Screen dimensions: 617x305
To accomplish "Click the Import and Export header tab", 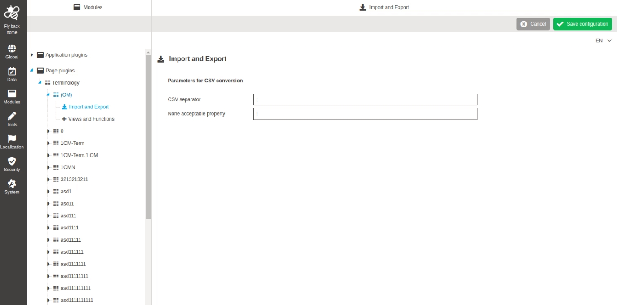I will 384,7.
